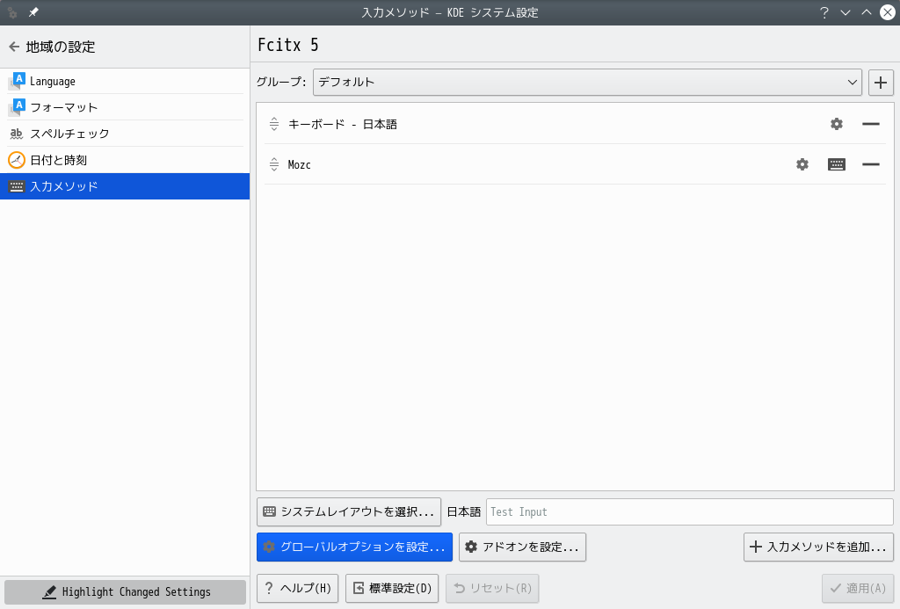Image resolution: width=900 pixels, height=609 pixels.
Task: Grab the drag handle of キーボード - 日本語
Action: [x=274, y=124]
